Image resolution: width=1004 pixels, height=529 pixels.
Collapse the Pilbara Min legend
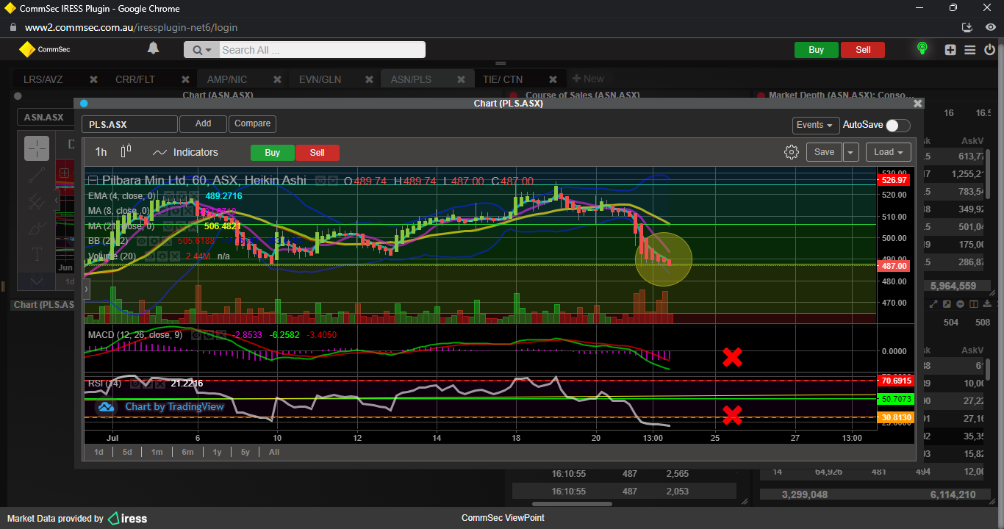click(93, 180)
